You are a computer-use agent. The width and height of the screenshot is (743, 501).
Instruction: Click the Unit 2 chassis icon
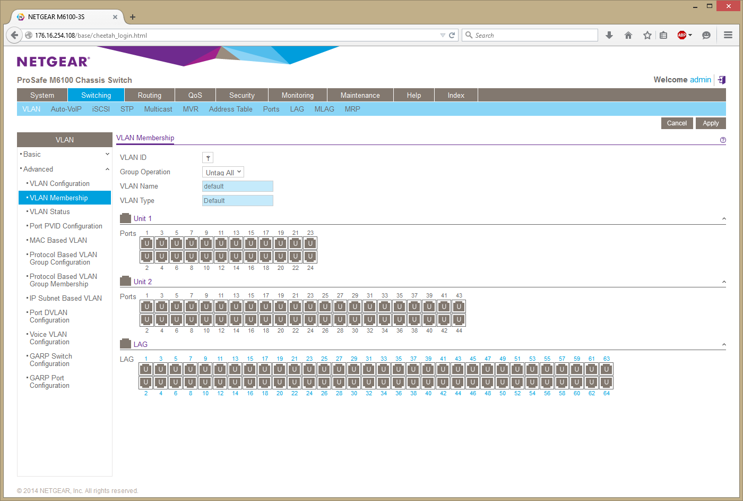pyautogui.click(x=125, y=282)
